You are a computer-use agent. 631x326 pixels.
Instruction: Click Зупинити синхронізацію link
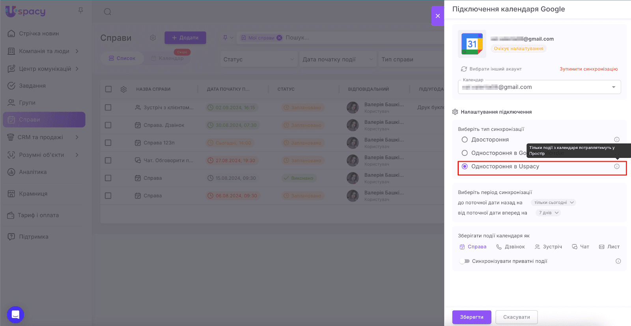click(x=588, y=69)
